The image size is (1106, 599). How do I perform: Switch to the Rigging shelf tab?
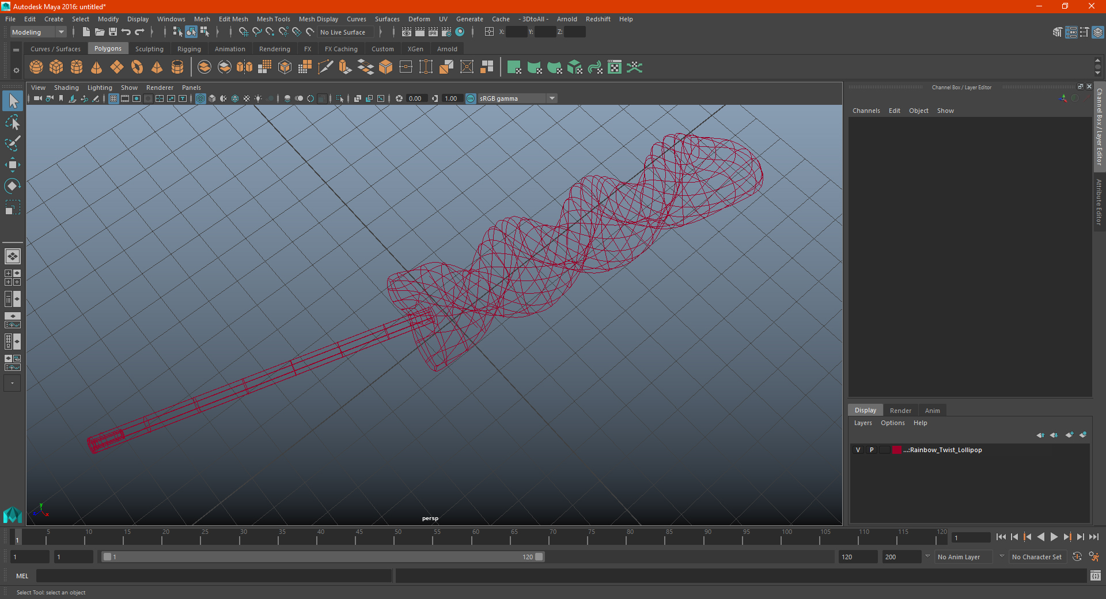[189, 49]
